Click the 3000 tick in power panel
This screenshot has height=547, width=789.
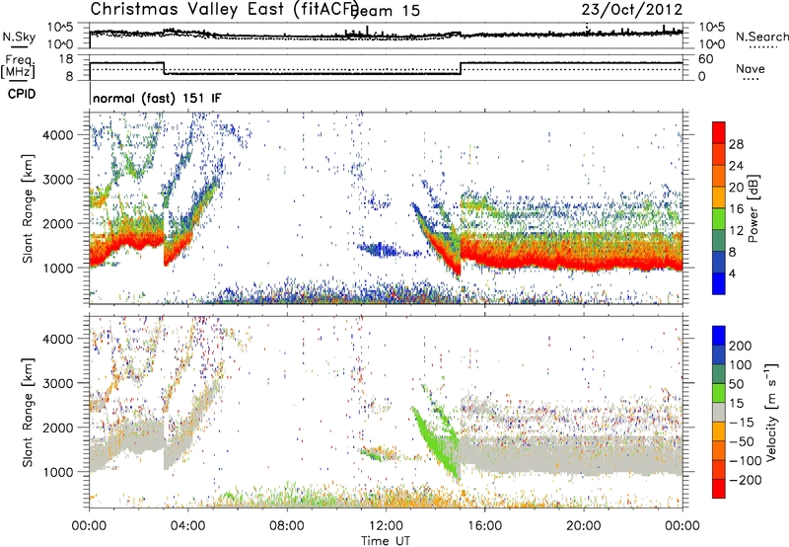pos(57,180)
